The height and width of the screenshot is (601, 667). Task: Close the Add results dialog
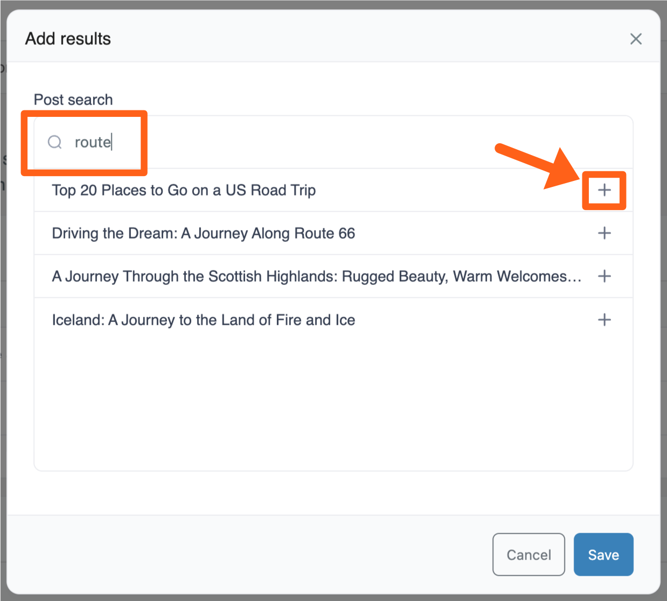636,39
